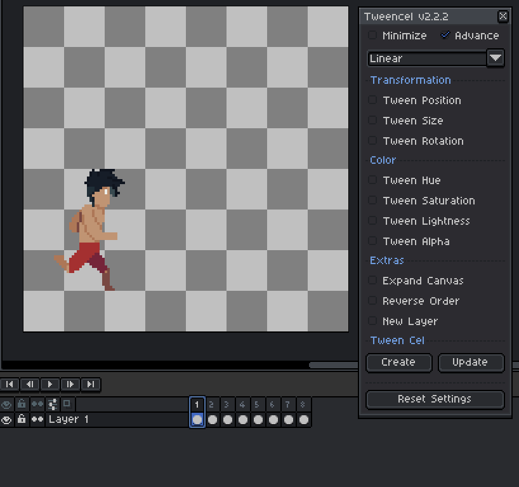Select frame 3 header in timeline
The width and height of the screenshot is (519, 487).
[x=227, y=404]
